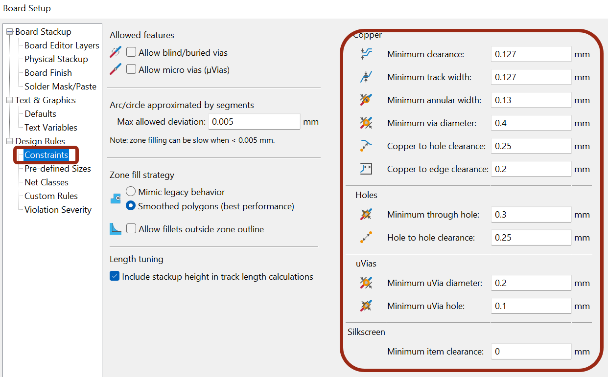The width and height of the screenshot is (608, 377).
Task: Open Solder Mask/Paste settings
Action: pyautogui.click(x=60, y=86)
